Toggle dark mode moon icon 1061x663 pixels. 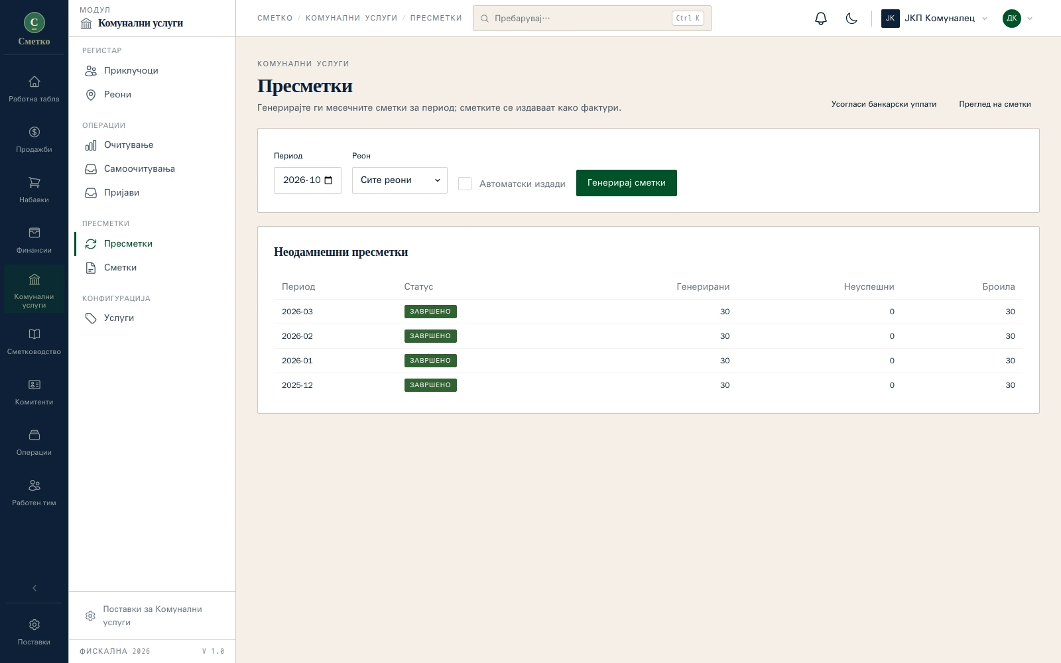pos(851,19)
